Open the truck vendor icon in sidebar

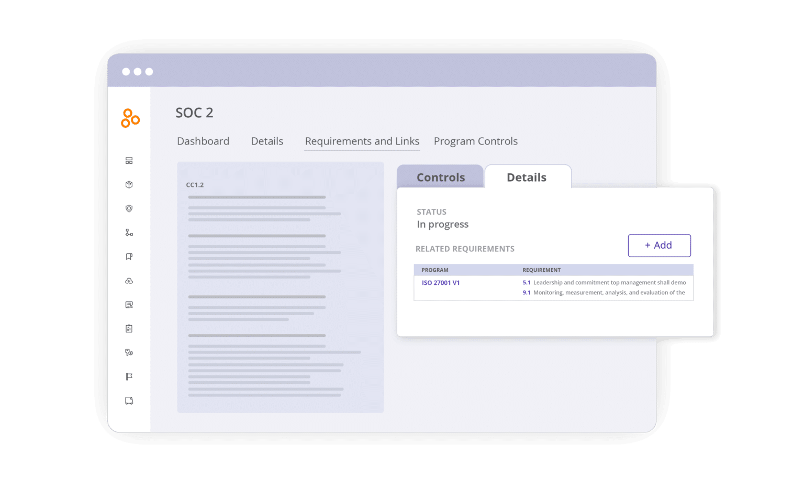(x=129, y=401)
